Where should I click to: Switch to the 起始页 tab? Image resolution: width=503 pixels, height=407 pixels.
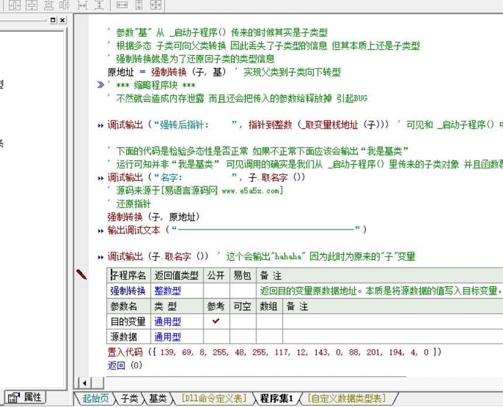95,399
